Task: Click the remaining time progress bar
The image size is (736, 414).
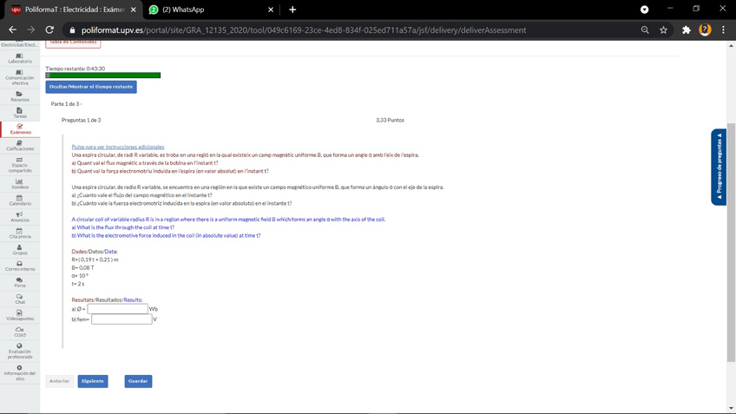Action: [103, 76]
